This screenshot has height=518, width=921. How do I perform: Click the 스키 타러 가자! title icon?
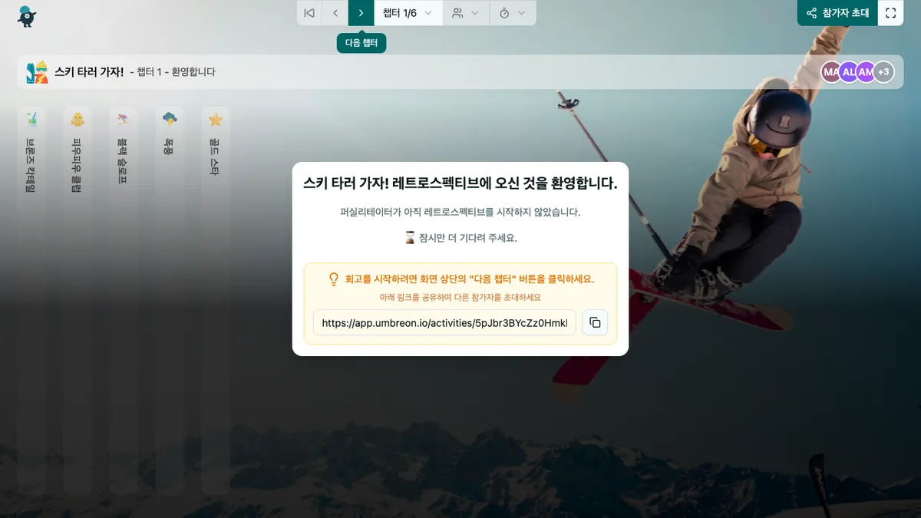point(37,72)
